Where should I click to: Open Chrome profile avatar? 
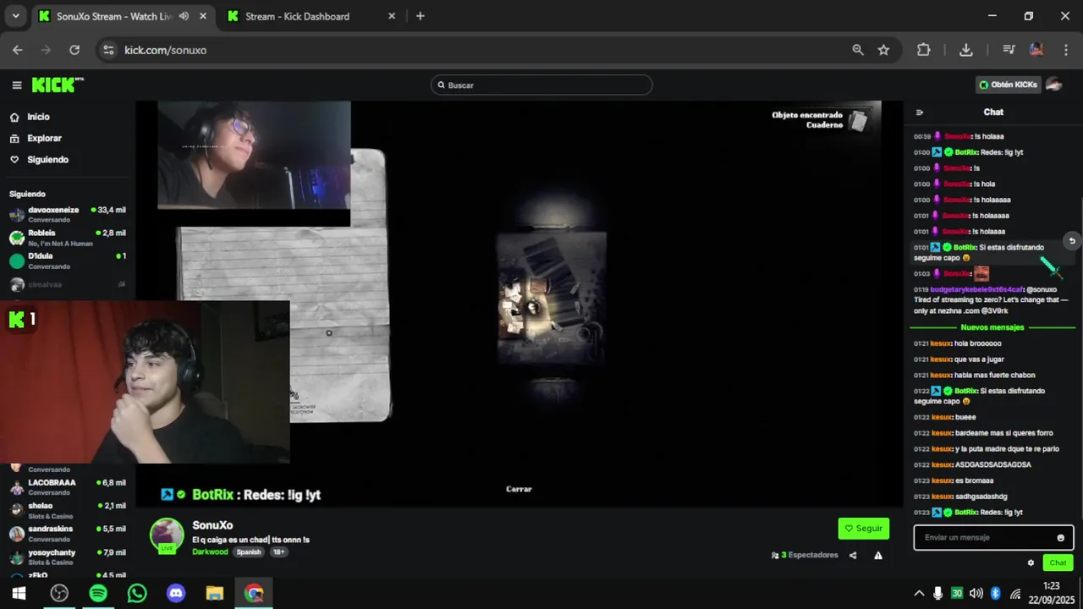pyautogui.click(x=1036, y=50)
